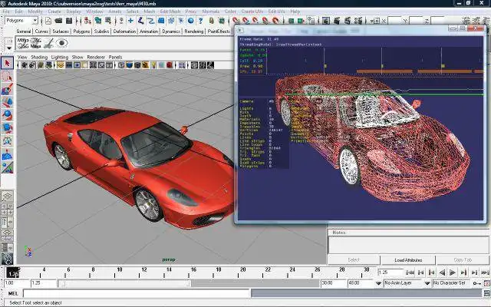This screenshot has width=491, height=307.
Task: Open the viewport Shading menu
Action: click(x=39, y=57)
